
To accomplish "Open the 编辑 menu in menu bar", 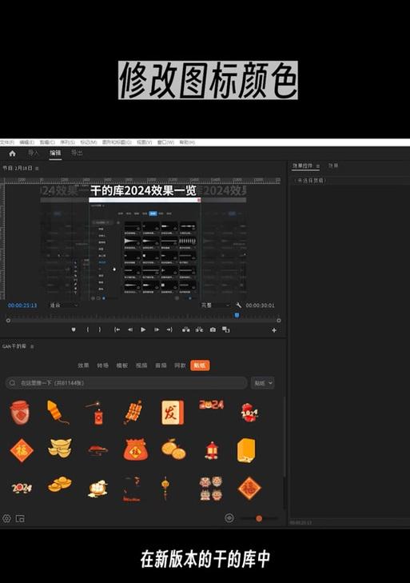I will tap(26, 142).
